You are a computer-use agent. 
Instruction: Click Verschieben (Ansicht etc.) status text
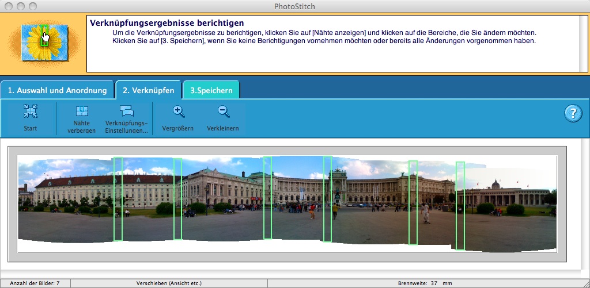[169, 283]
